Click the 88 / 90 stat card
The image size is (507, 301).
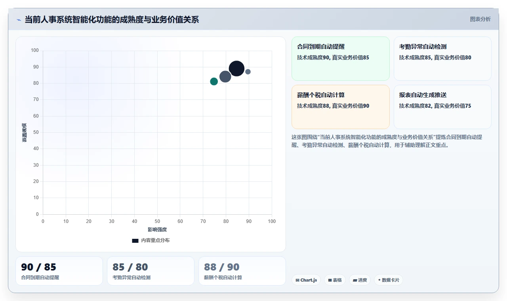click(242, 271)
